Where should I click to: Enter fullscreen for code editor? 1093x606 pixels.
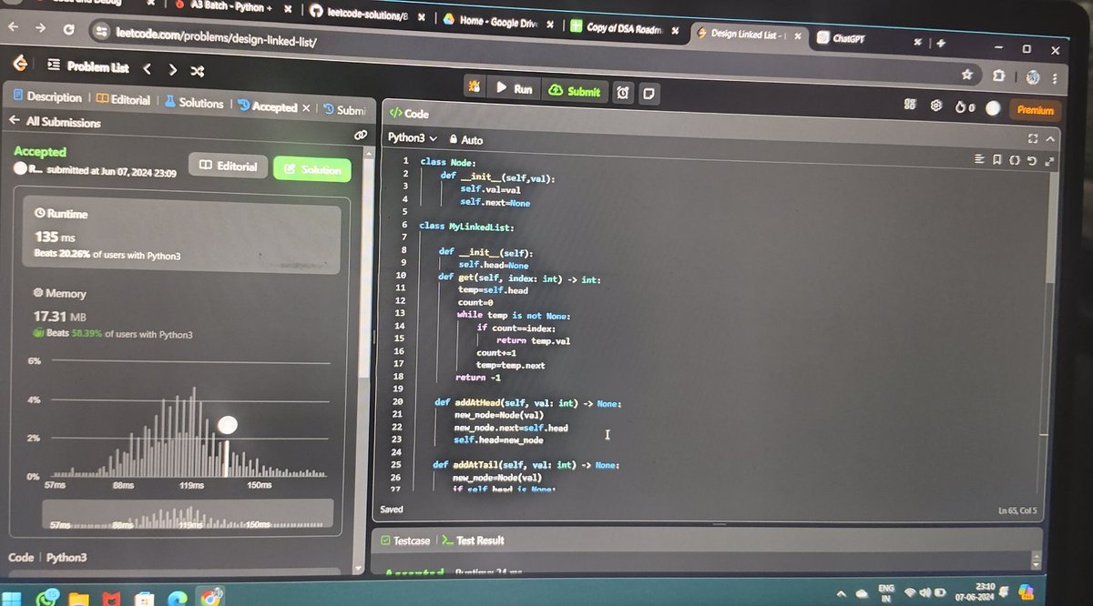1033,139
